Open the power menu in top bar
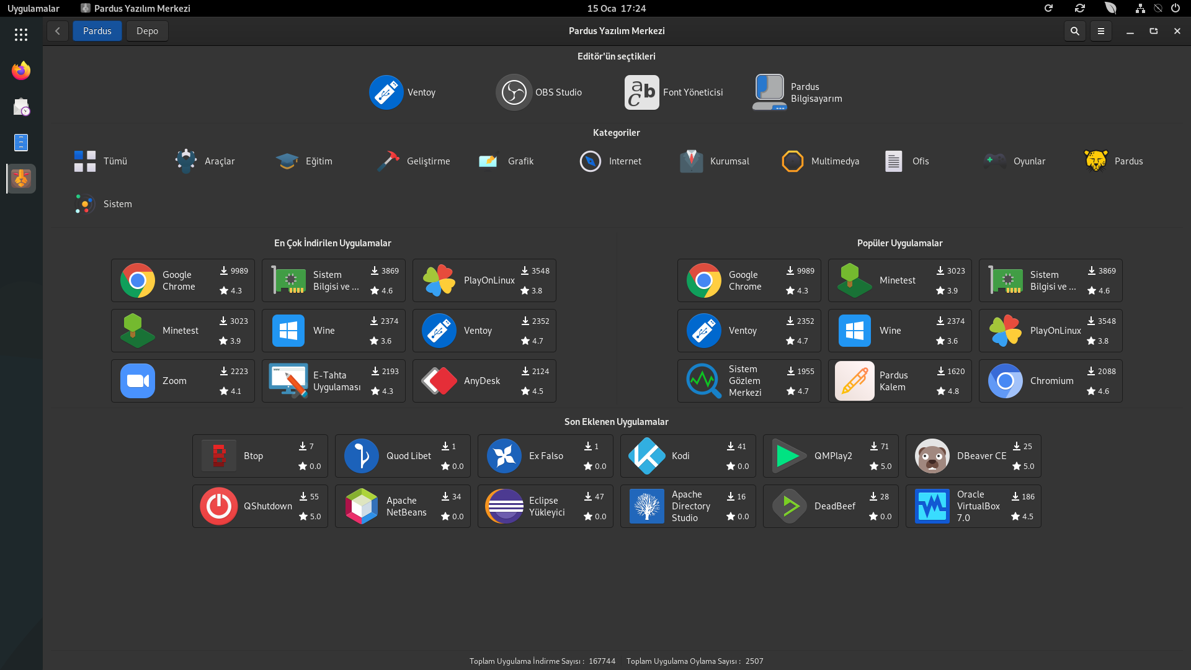The image size is (1191, 670). (1175, 8)
